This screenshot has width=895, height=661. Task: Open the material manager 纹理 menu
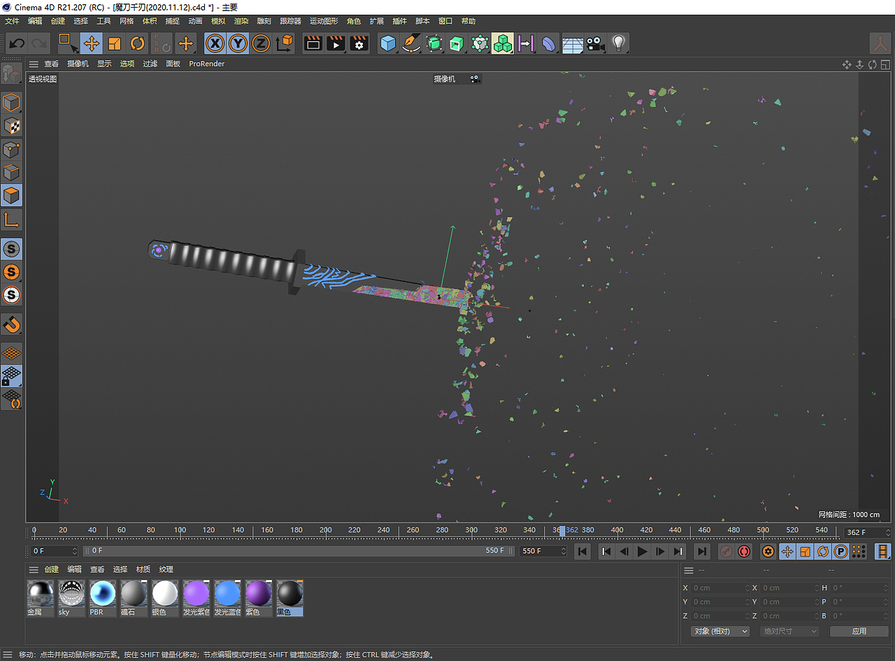(x=166, y=569)
